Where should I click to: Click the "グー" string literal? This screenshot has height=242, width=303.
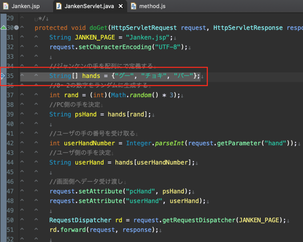pyautogui.click(x=125, y=76)
